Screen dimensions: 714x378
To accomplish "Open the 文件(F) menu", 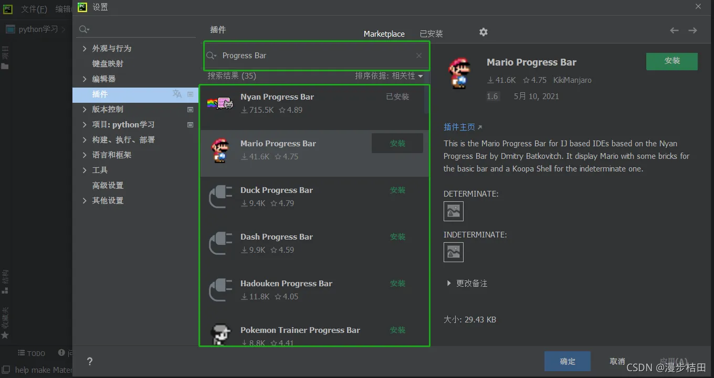I will [34, 9].
